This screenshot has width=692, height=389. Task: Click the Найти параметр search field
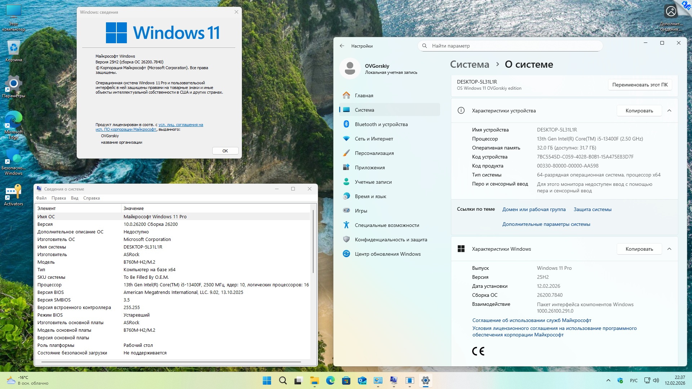tap(510, 46)
